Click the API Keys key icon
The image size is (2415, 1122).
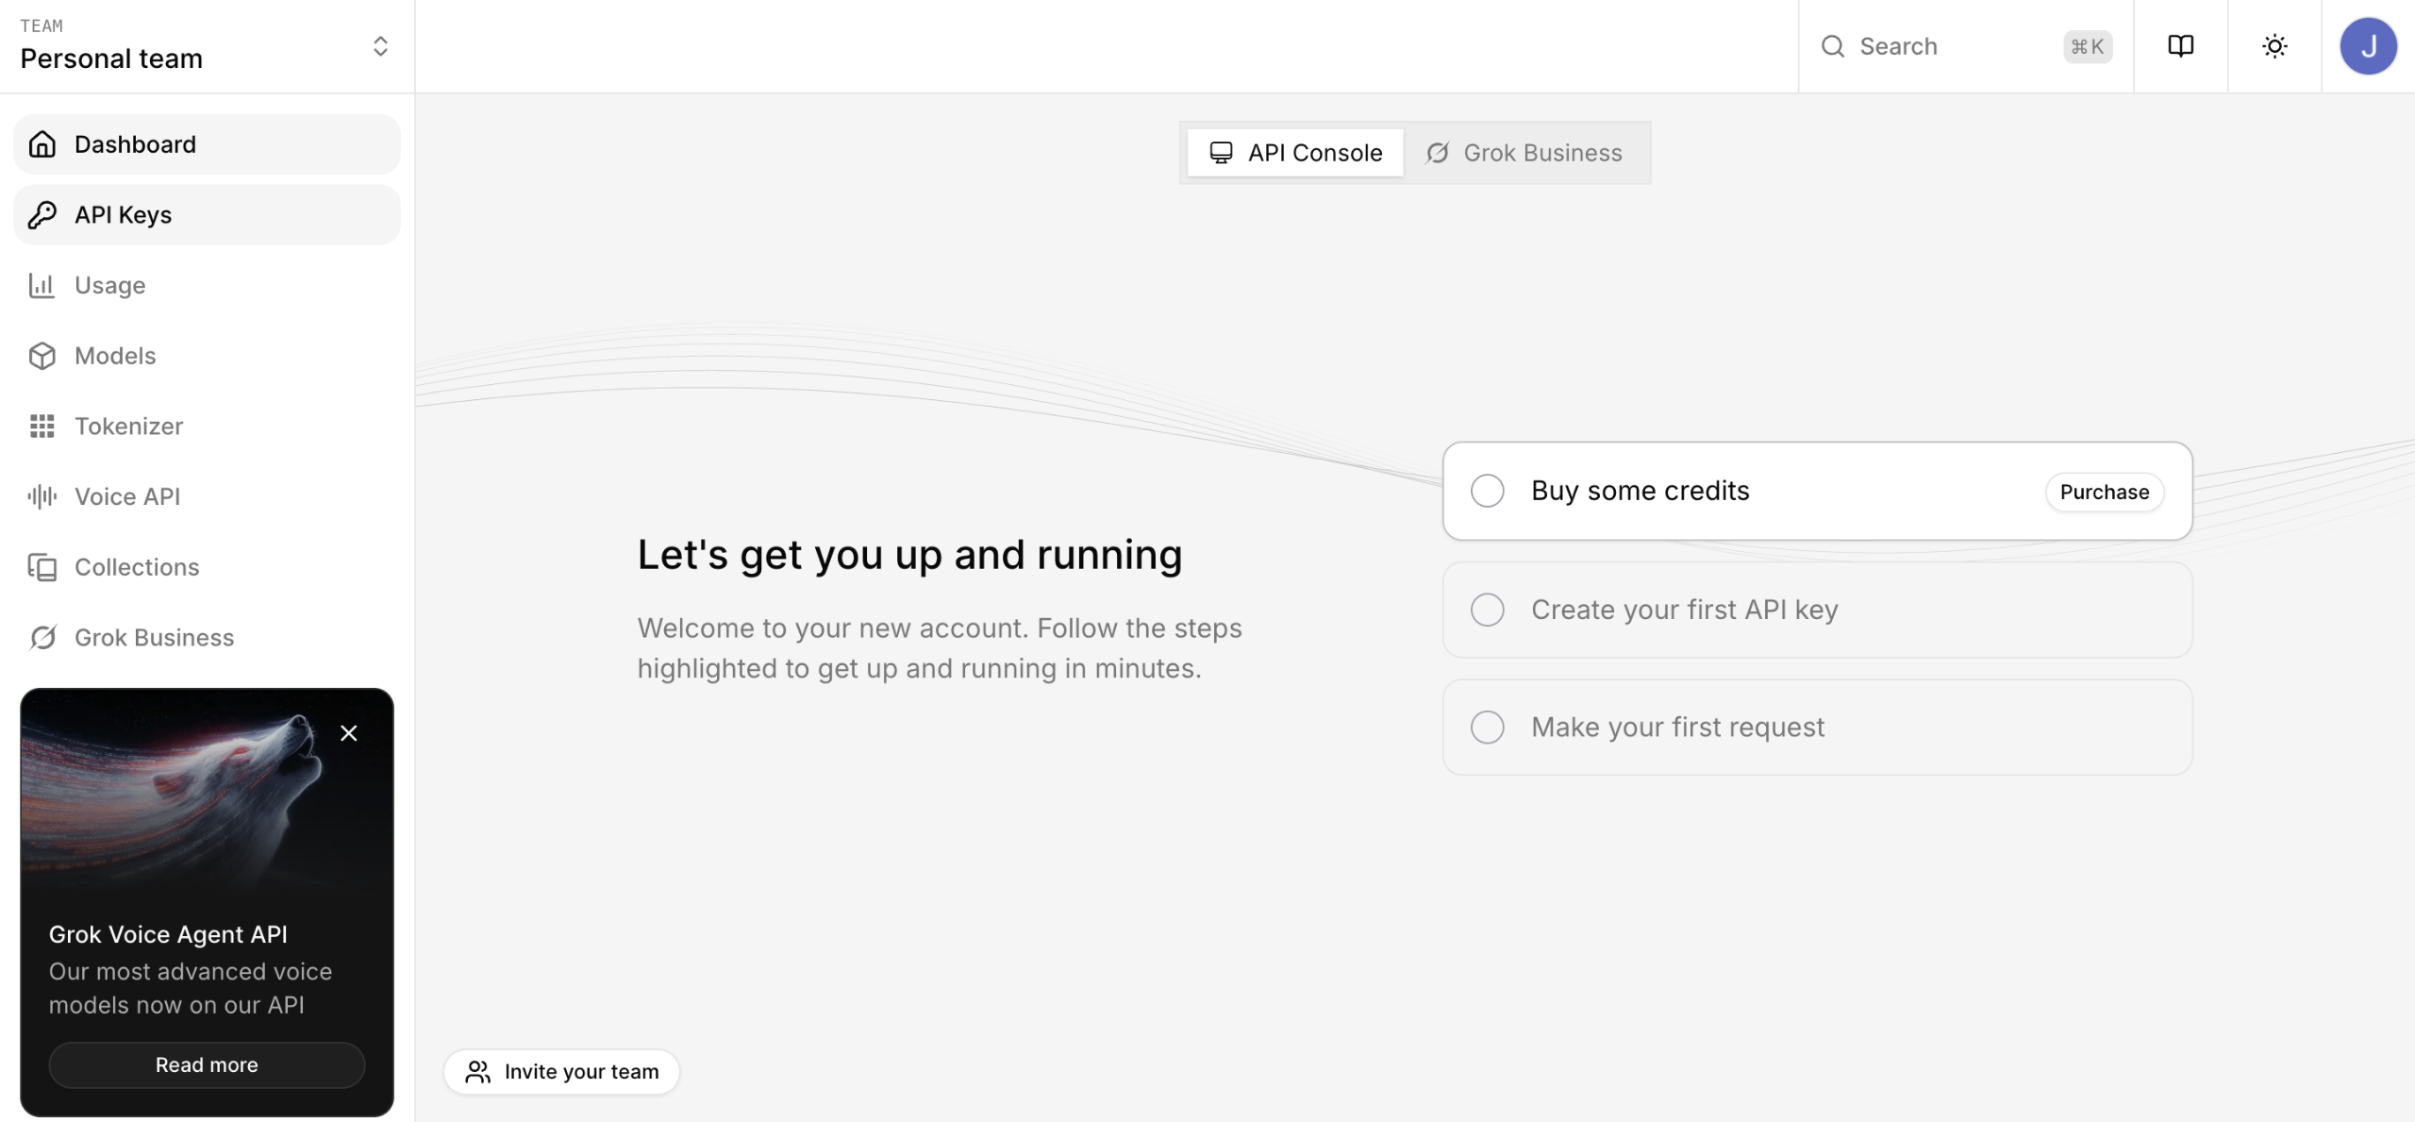pyautogui.click(x=42, y=215)
